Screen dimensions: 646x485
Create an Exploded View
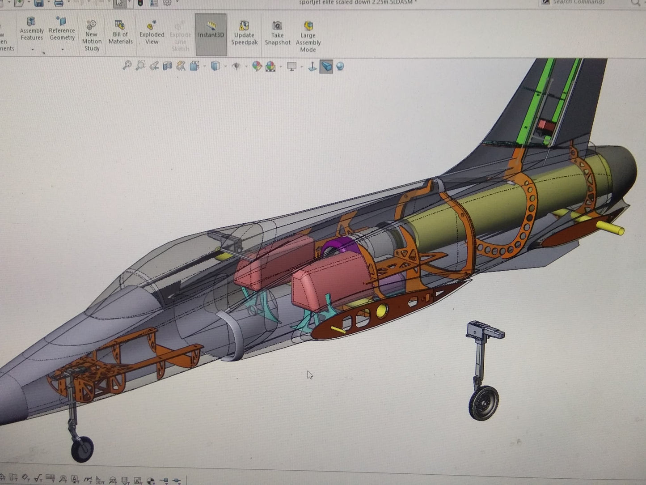152,32
